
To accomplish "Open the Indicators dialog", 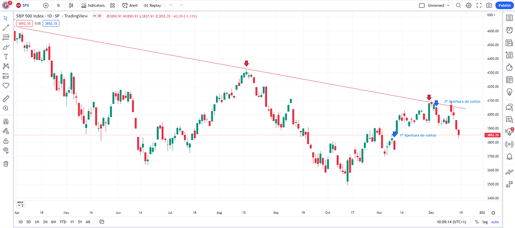I will [93, 6].
